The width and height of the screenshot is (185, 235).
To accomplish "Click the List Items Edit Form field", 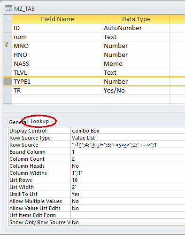I will [128, 215].
